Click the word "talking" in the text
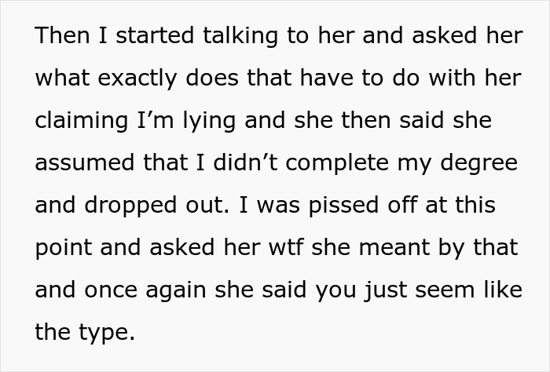This screenshot has height=372, width=550. coord(240,36)
